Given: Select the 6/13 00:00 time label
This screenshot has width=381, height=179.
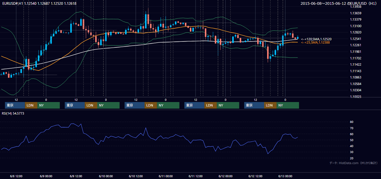Looking at the screenshot, I should tap(285, 176).
